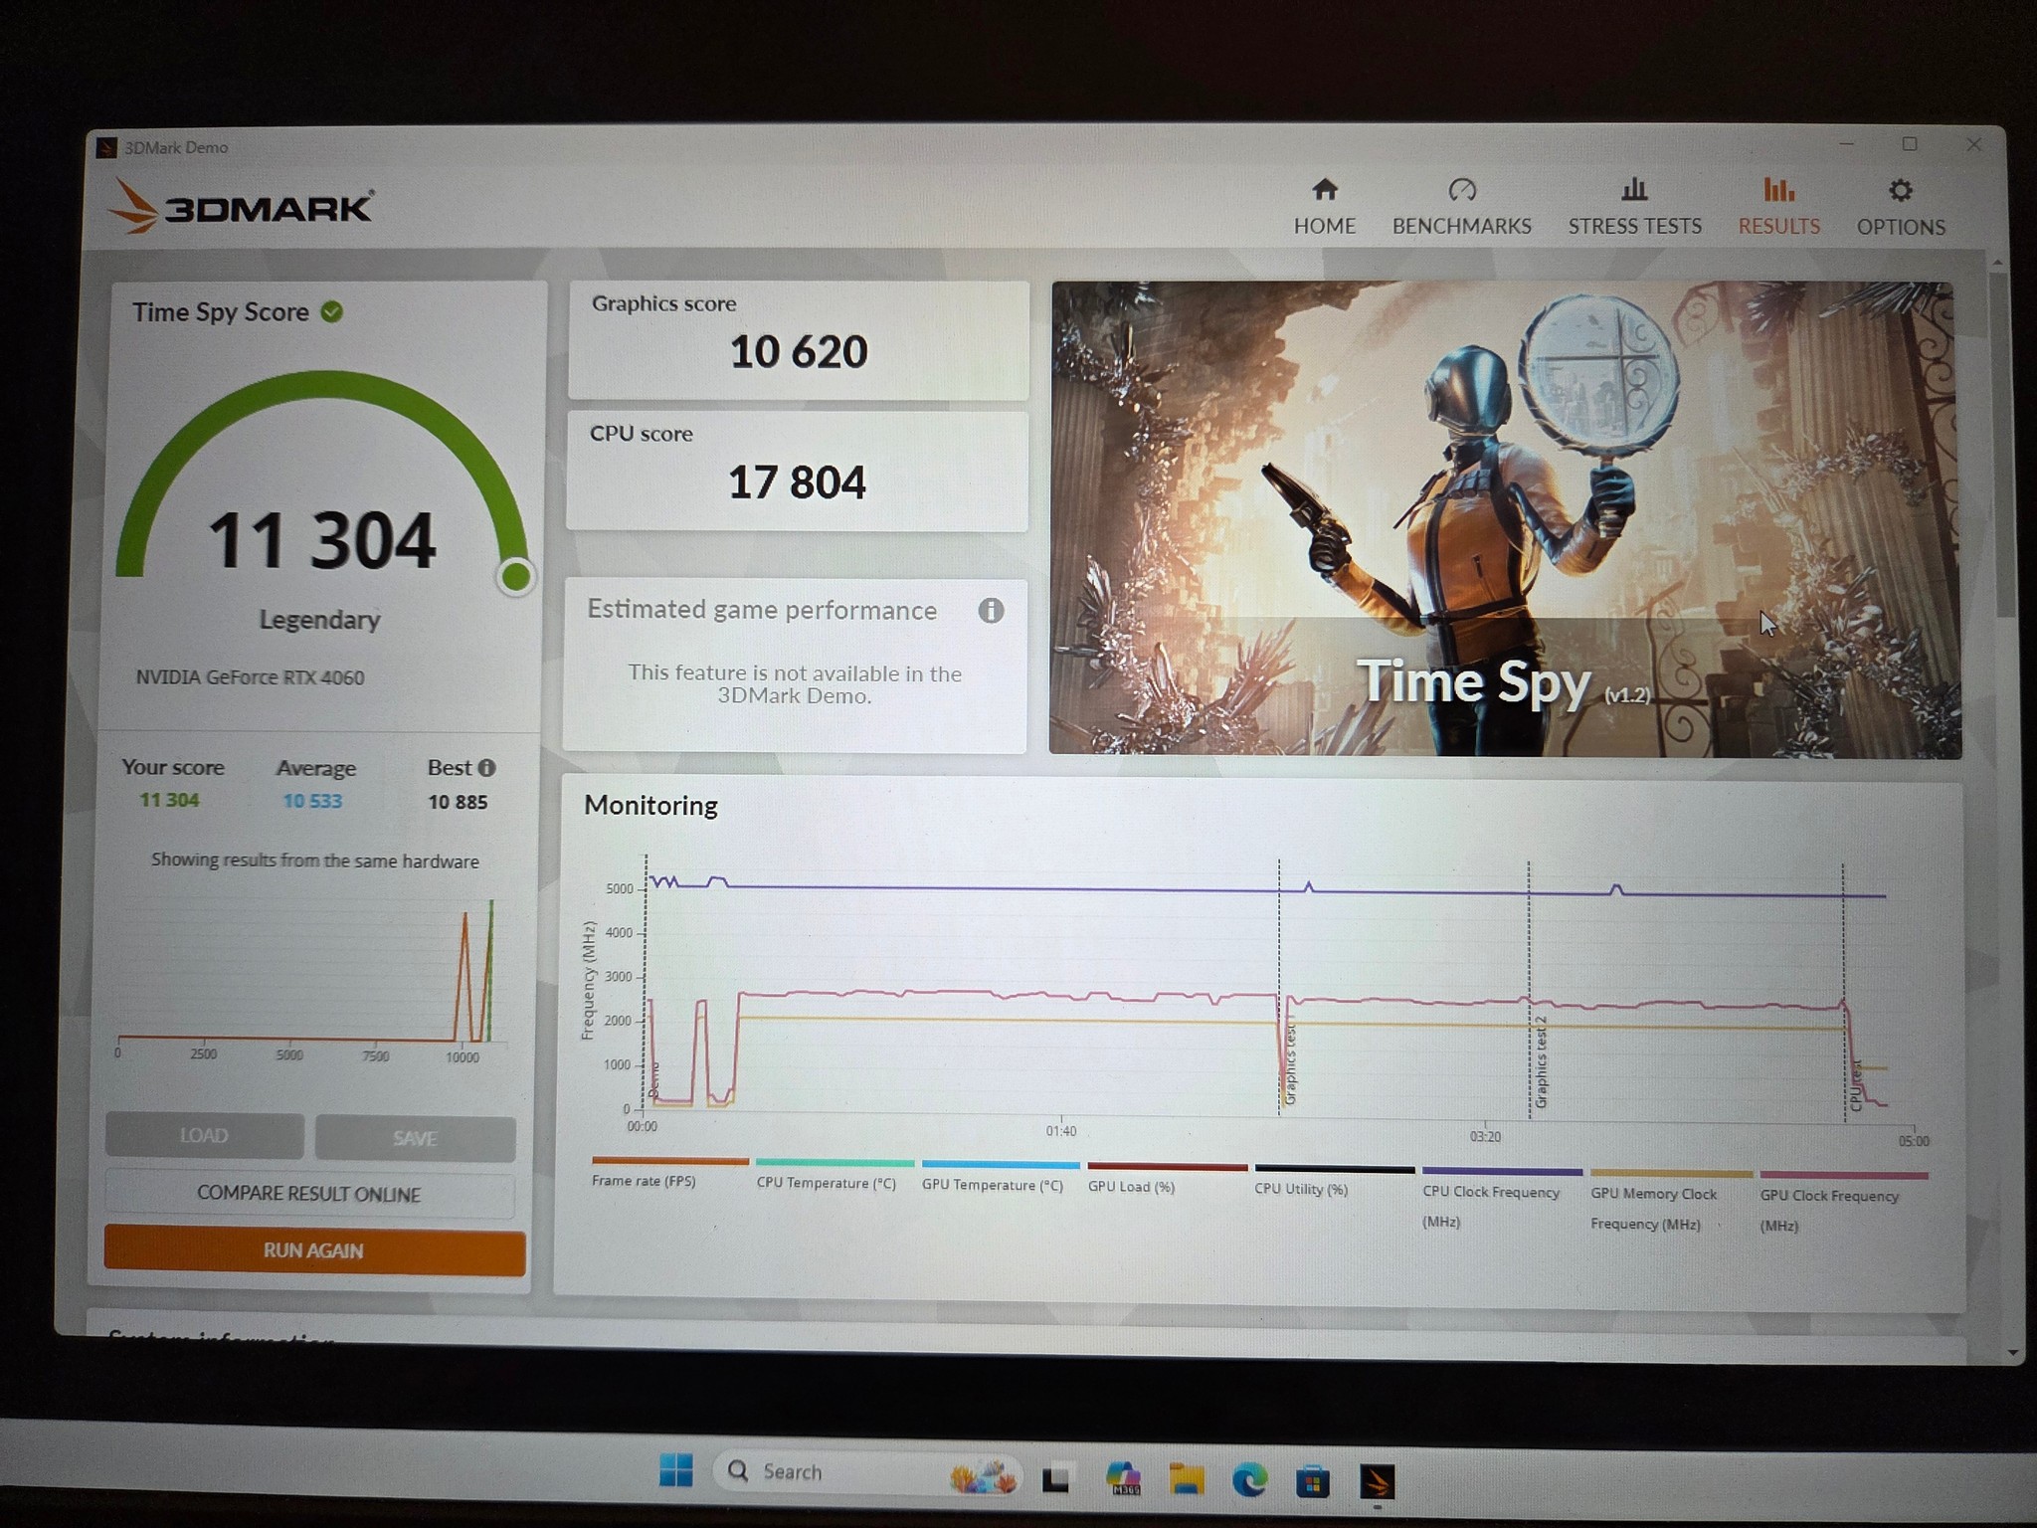Screen dimensions: 2037x1528
Task: Click scrollbar down arrow
Action: click(x=2012, y=1353)
